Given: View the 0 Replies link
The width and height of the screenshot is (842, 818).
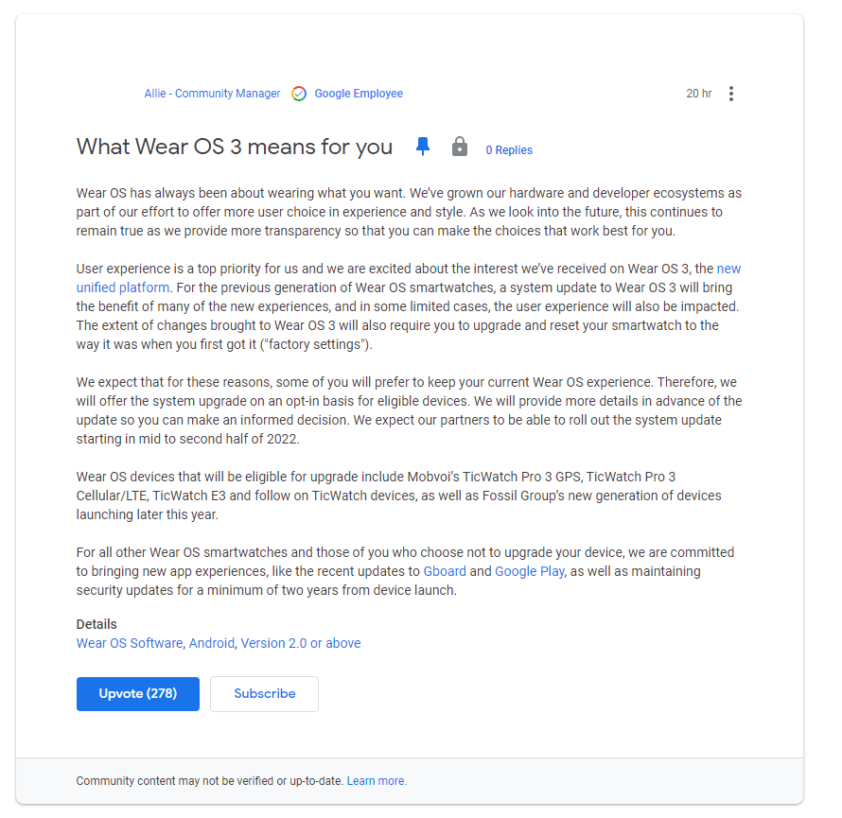Looking at the screenshot, I should [x=509, y=150].
